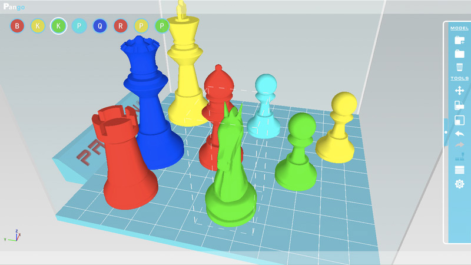Viewport: 471px width, 265px height.
Task: Click the undo arrow icon
Action: (459, 134)
